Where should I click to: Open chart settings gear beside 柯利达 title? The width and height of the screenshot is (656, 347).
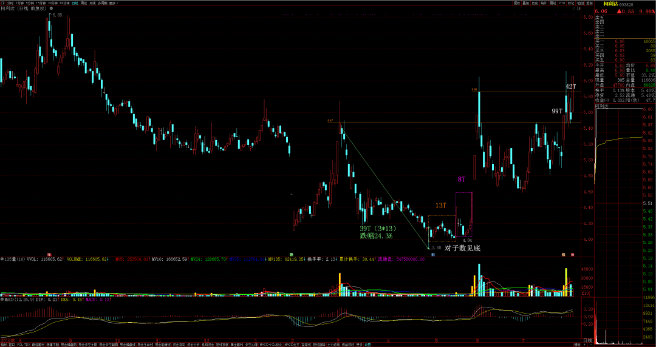click(51, 8)
